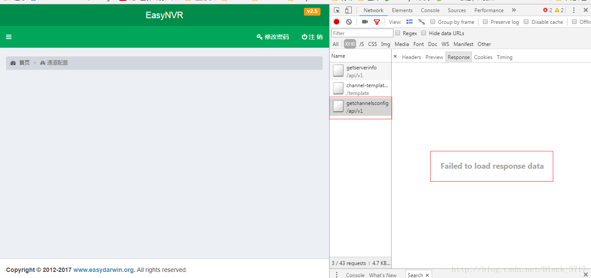591x278 pixels.
Task: Select the All request type filter
Action: pyautogui.click(x=336, y=44)
